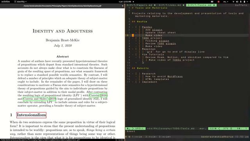250x141 pixels.
Task: Click the '# Tools and Materials' heading
Action: (x=150, y=8)
